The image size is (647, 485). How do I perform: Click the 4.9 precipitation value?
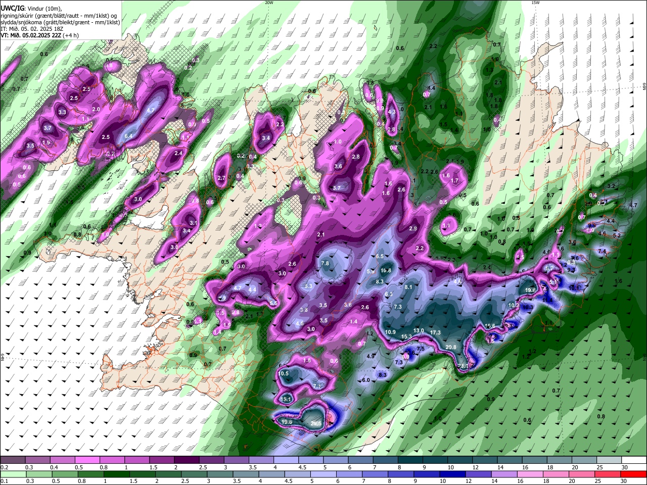point(371,356)
